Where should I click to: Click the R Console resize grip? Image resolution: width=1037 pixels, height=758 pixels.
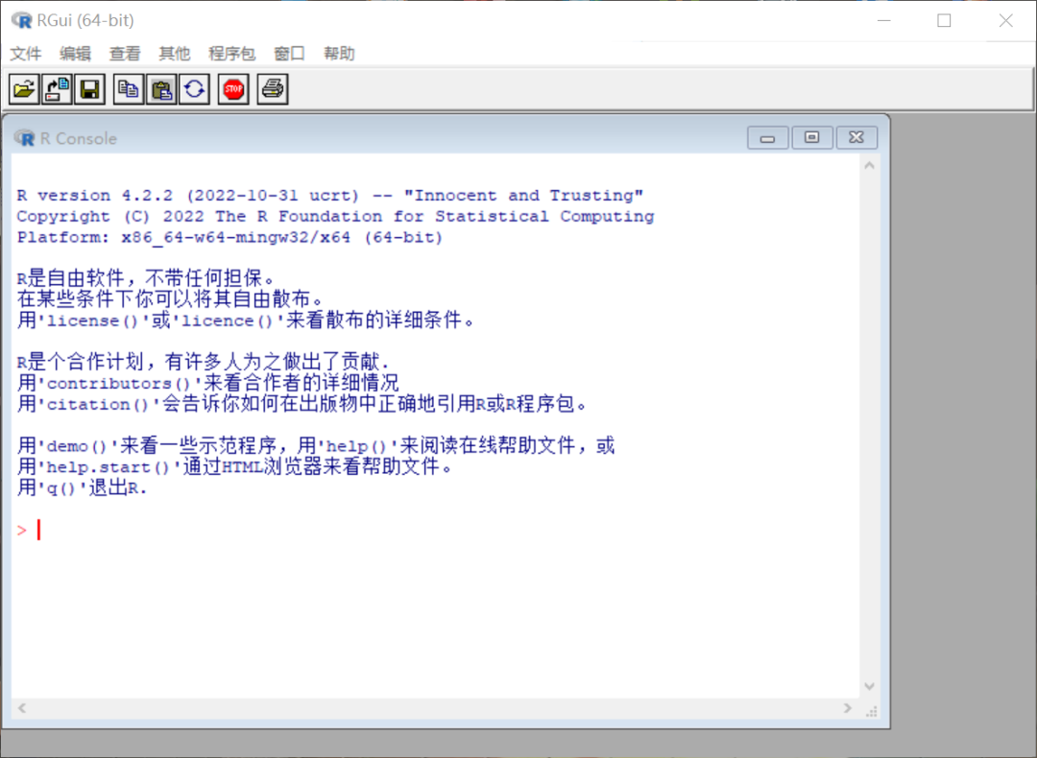coord(872,711)
